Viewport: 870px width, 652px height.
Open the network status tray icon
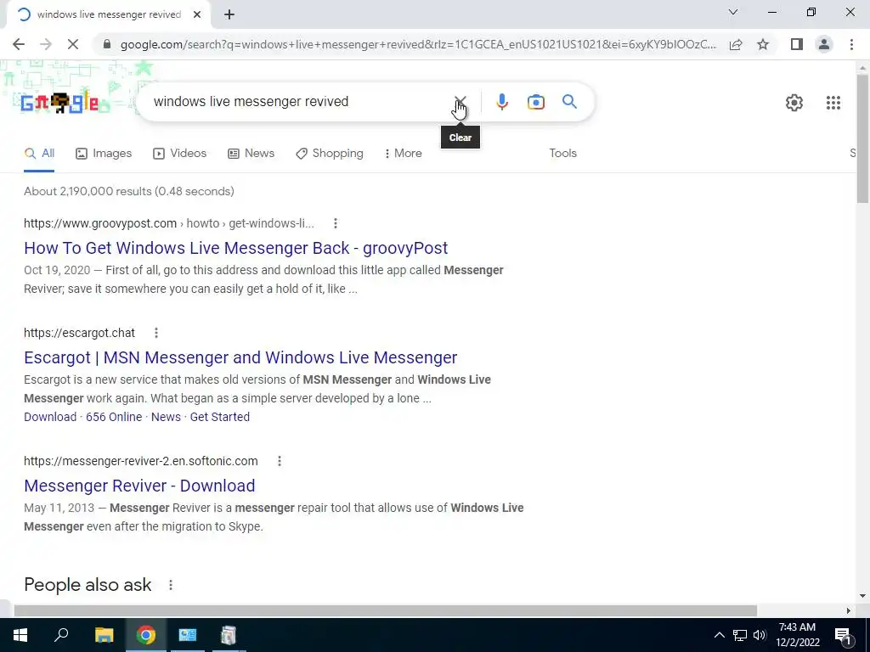[740, 635]
